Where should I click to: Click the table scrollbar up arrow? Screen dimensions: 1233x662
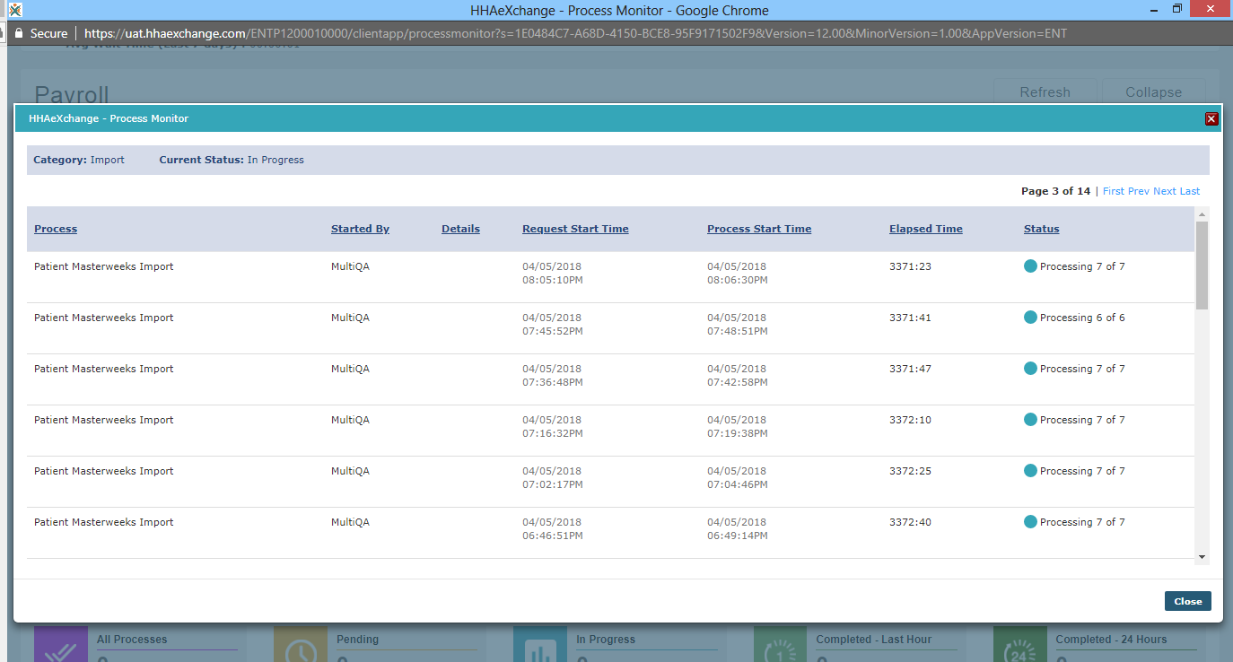pos(1202,213)
